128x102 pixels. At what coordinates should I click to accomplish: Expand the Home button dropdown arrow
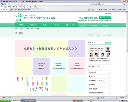coord(91,9)
